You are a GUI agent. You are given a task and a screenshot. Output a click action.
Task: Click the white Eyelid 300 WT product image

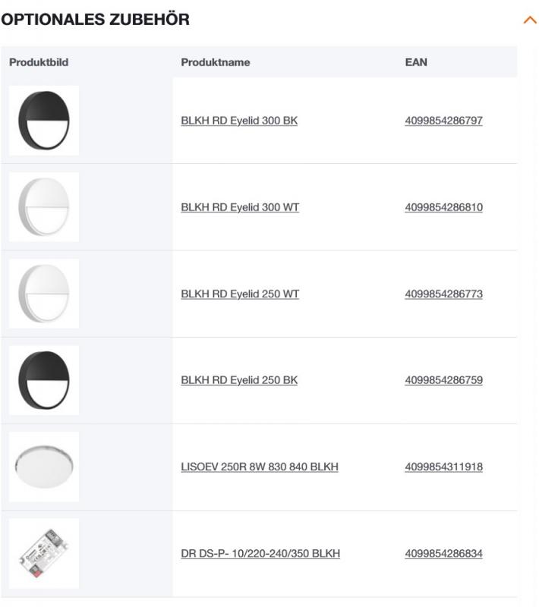(x=46, y=206)
